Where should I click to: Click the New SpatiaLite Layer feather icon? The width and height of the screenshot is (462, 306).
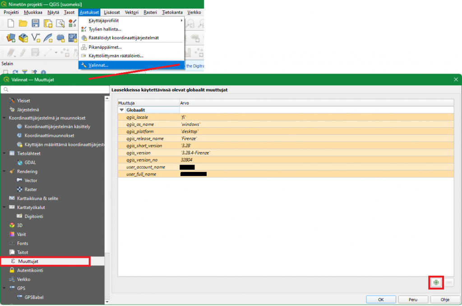click(48, 38)
